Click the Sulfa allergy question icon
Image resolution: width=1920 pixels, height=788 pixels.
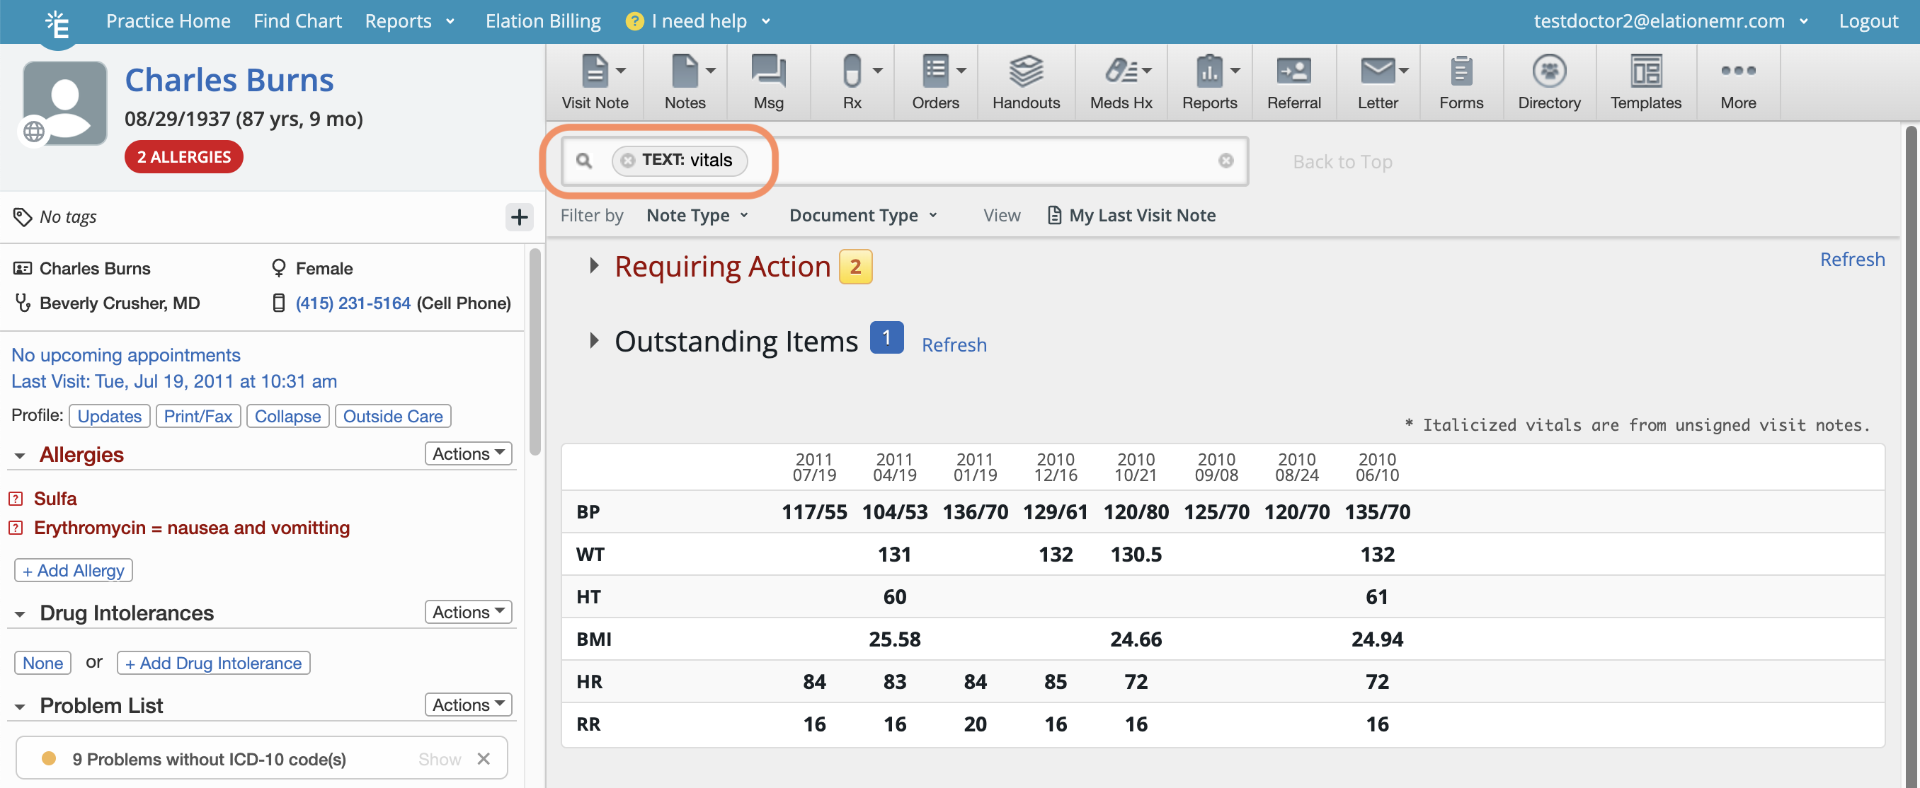(x=16, y=498)
